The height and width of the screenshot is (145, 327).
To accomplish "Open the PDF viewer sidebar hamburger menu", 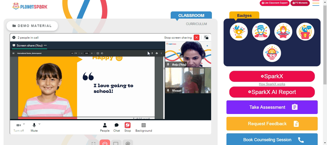I will tap(13, 53).
